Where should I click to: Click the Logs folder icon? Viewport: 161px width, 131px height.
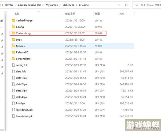point(13,40)
